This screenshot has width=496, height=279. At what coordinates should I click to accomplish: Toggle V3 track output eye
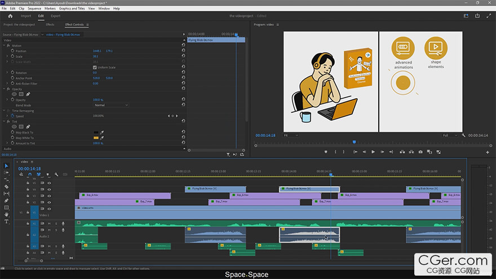(49, 196)
